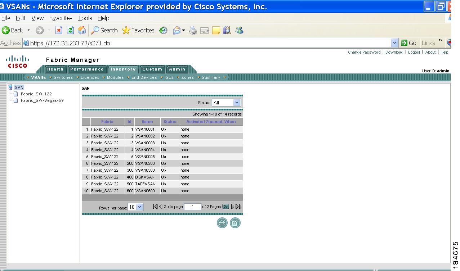The image size is (460, 271).
Task: Expand the Links toolbar chevron
Action: (x=440, y=40)
